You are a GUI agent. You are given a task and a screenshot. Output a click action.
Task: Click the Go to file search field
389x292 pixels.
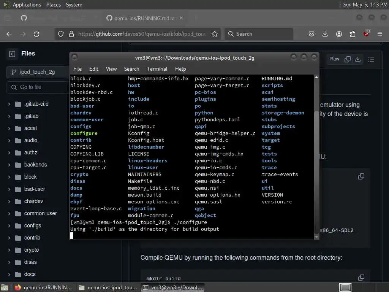point(38,87)
